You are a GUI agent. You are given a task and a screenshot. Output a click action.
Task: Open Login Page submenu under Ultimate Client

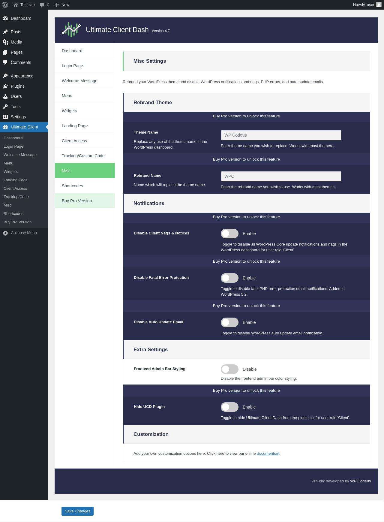click(24, 146)
